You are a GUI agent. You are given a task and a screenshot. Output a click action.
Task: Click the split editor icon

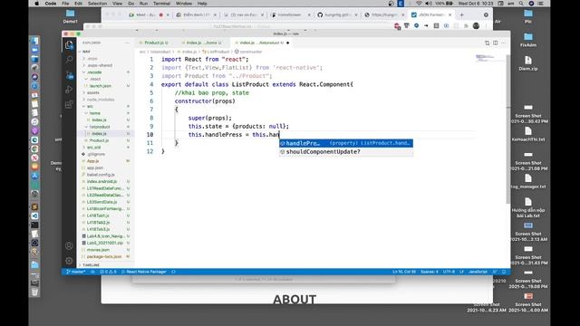coord(496,43)
